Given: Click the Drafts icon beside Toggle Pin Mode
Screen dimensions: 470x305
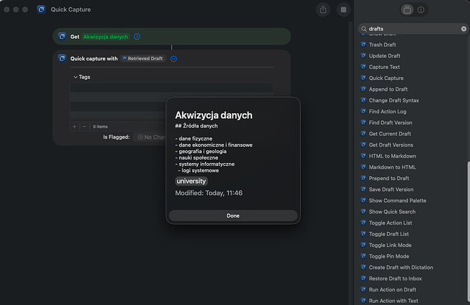Looking at the screenshot, I should click(363, 256).
